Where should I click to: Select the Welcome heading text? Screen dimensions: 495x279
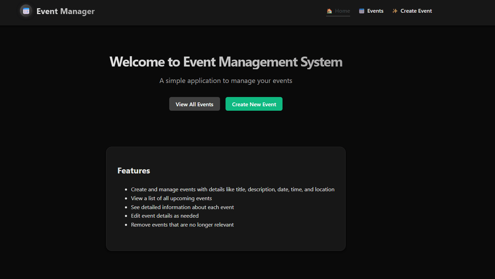226,62
